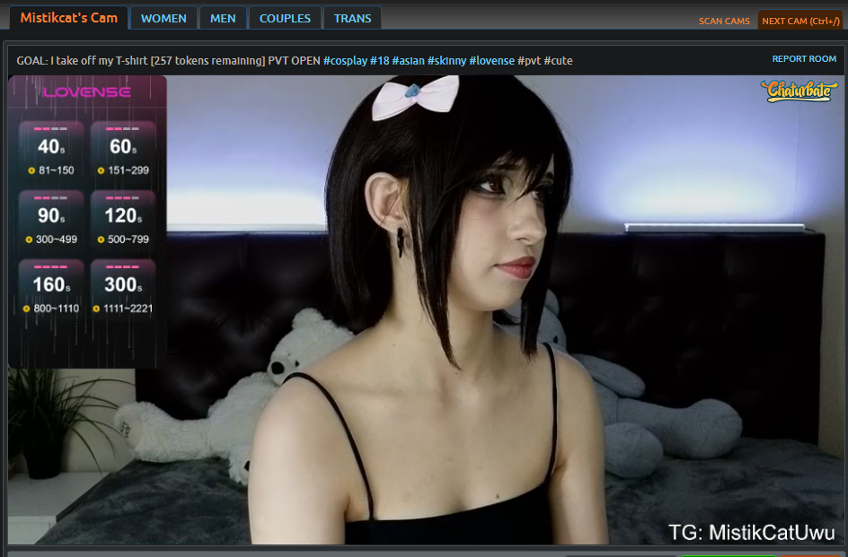Click the REPORT ROOM link

tap(804, 59)
